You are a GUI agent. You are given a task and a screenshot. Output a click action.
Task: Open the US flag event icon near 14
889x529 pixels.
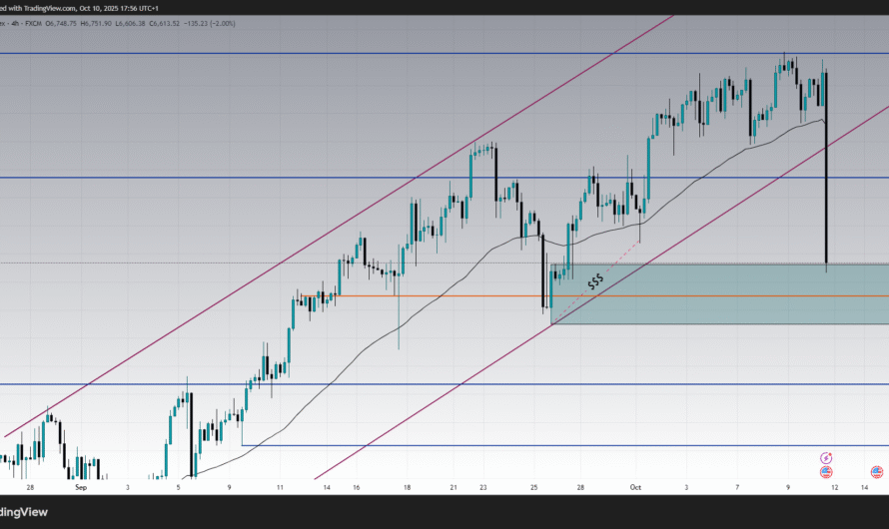click(x=877, y=472)
